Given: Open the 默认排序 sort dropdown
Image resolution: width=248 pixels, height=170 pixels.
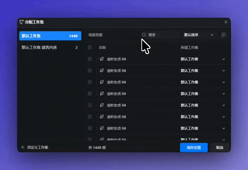Looking at the screenshot, I should coord(199,35).
